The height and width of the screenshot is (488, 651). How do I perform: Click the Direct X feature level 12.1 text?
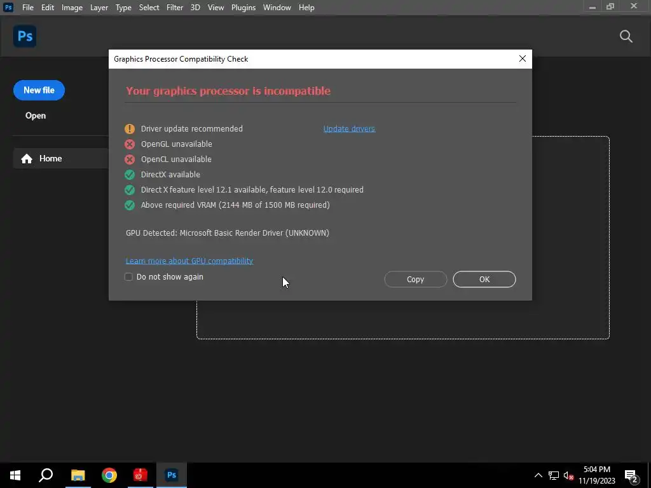point(252,189)
